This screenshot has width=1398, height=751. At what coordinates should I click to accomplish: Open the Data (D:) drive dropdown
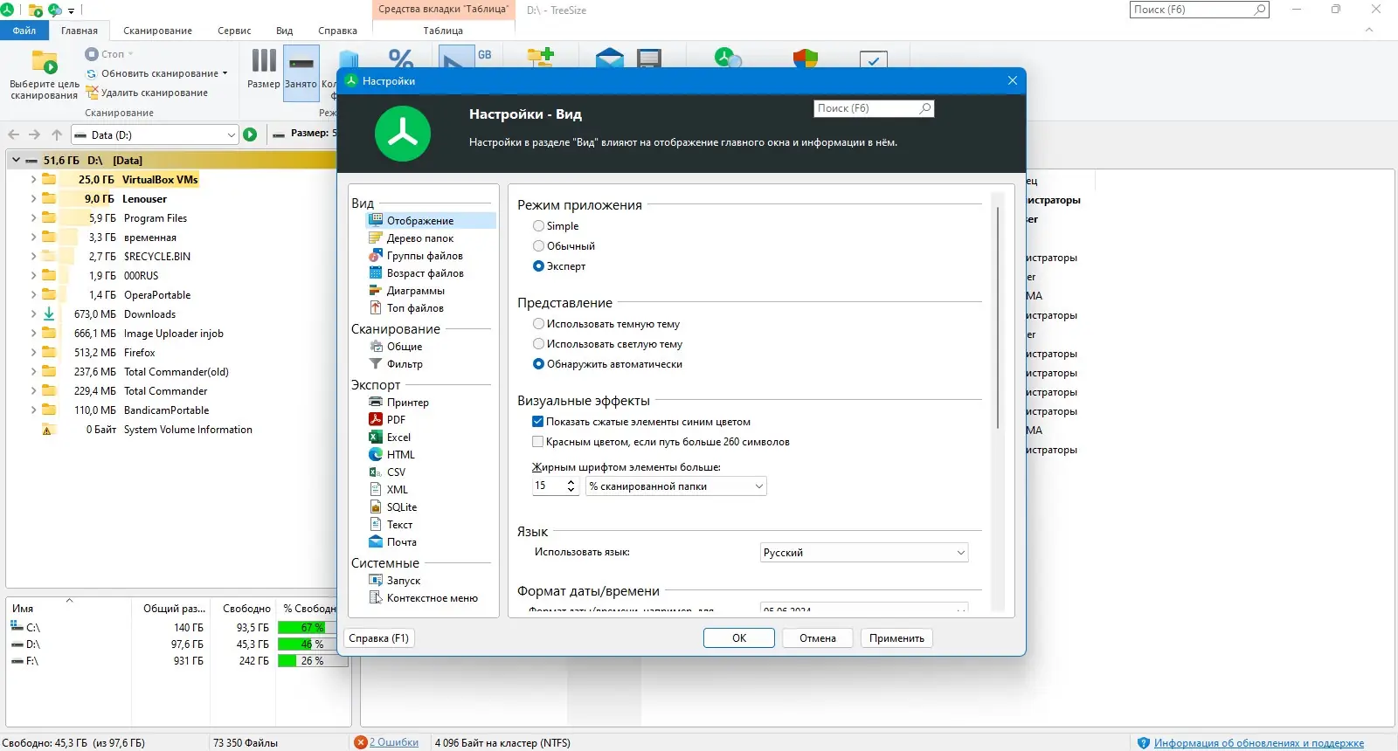pos(155,134)
